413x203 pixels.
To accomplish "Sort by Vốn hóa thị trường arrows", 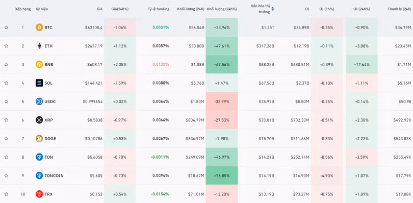I will coord(273,9).
